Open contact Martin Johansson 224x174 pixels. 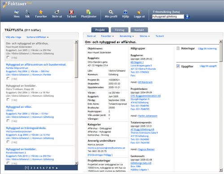point(147,116)
